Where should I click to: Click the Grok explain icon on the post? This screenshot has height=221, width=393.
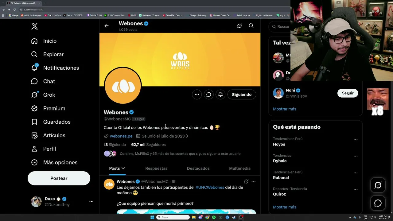coord(246,181)
